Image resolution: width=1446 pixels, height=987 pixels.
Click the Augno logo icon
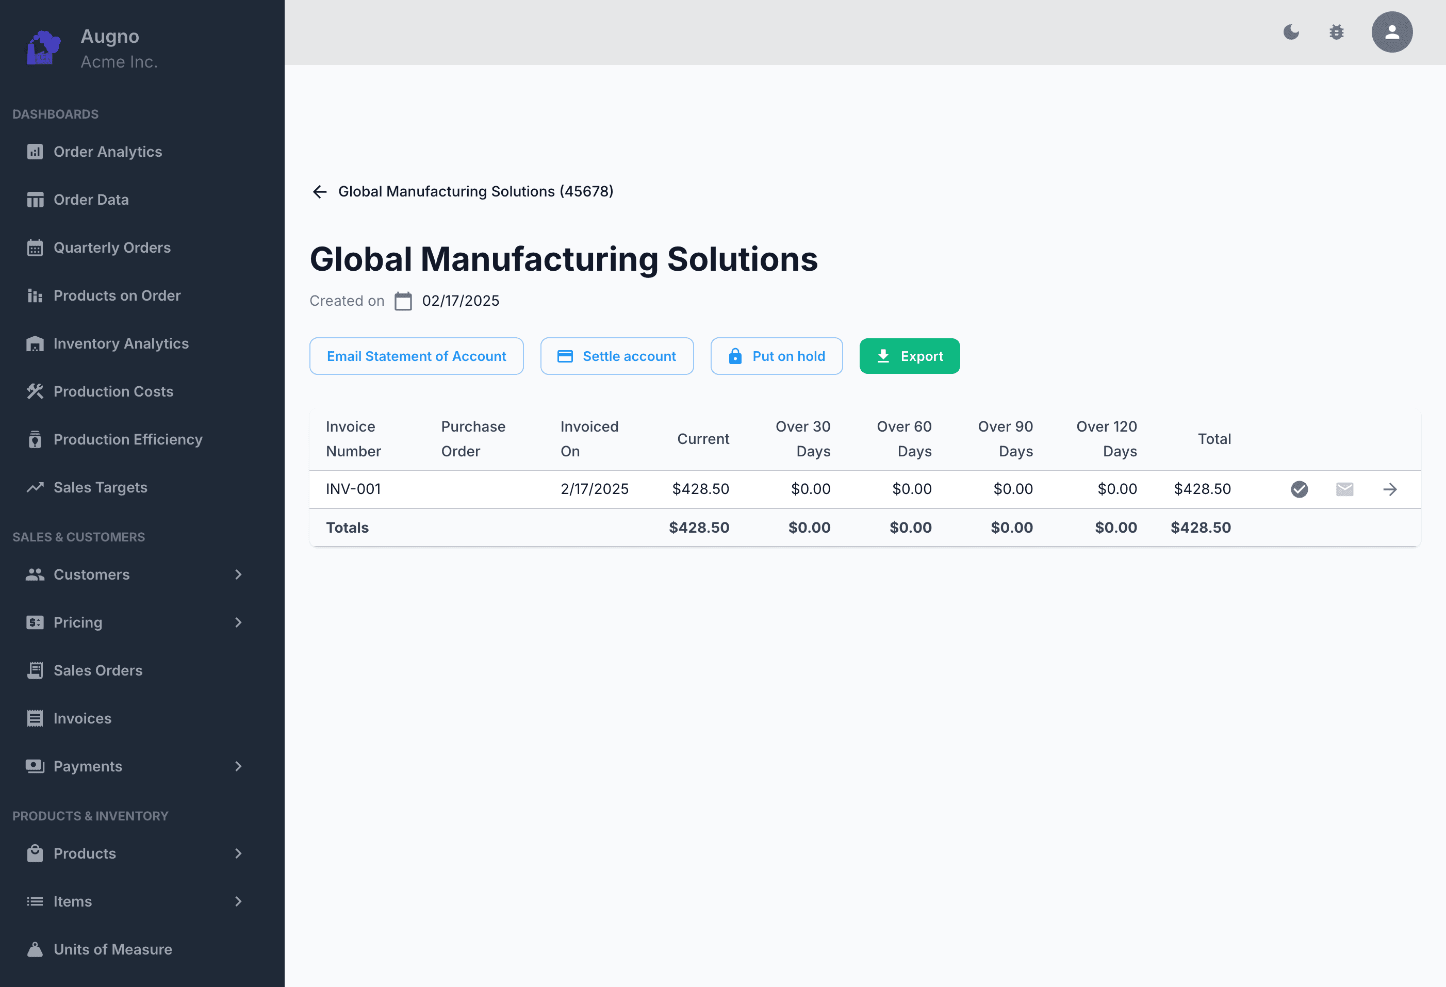(x=43, y=48)
